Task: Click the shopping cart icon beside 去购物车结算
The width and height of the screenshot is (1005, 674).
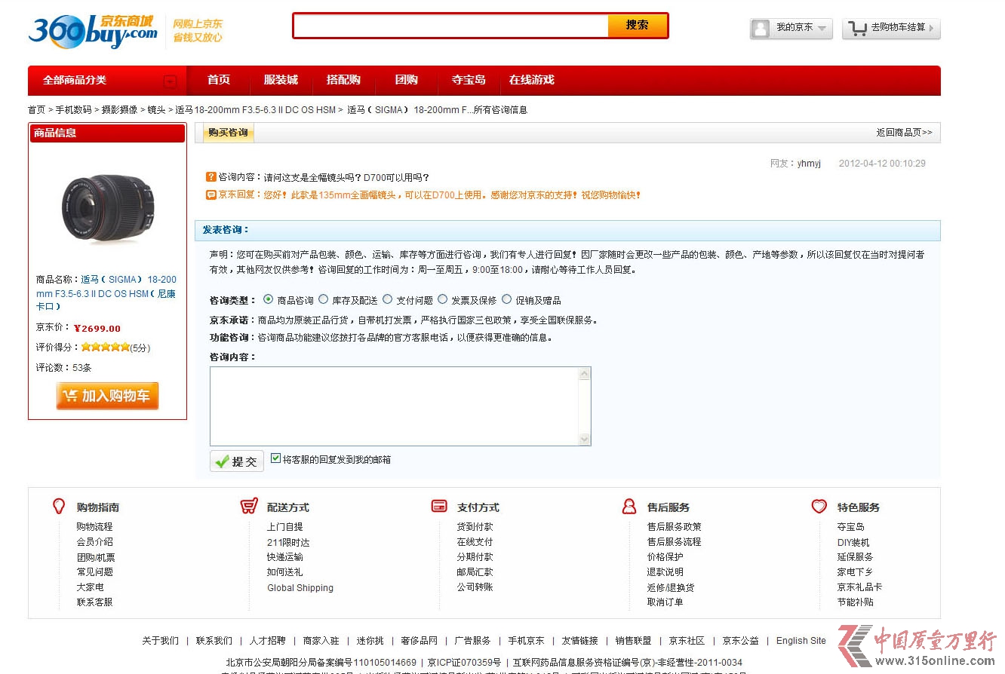Action: click(x=857, y=29)
